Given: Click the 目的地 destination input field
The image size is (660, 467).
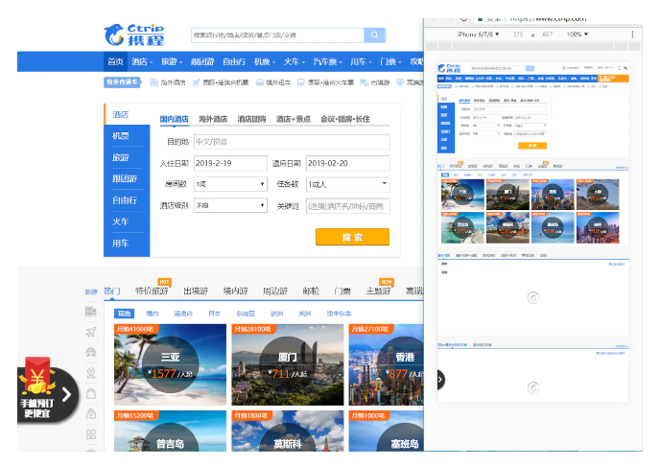Looking at the screenshot, I should (x=291, y=142).
